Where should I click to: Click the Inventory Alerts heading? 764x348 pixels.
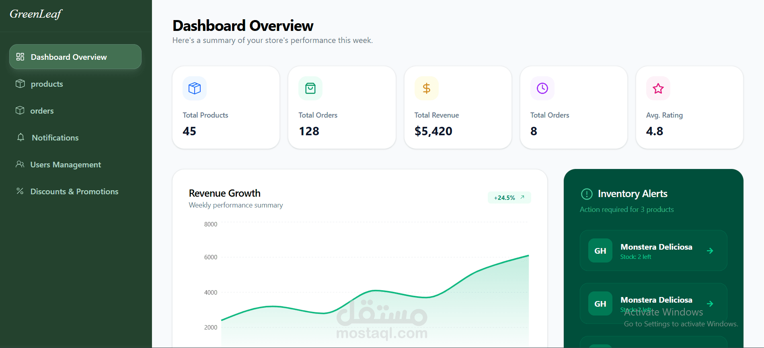633,194
